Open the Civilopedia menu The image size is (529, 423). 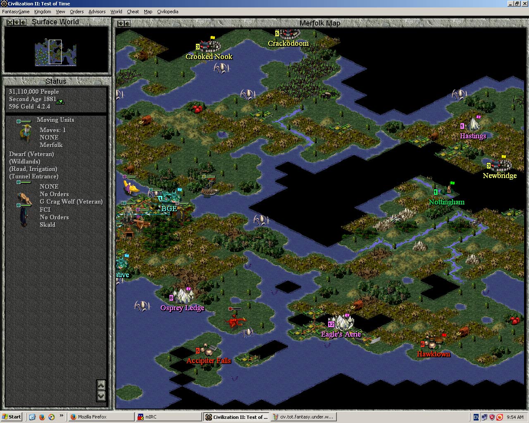pos(167,12)
